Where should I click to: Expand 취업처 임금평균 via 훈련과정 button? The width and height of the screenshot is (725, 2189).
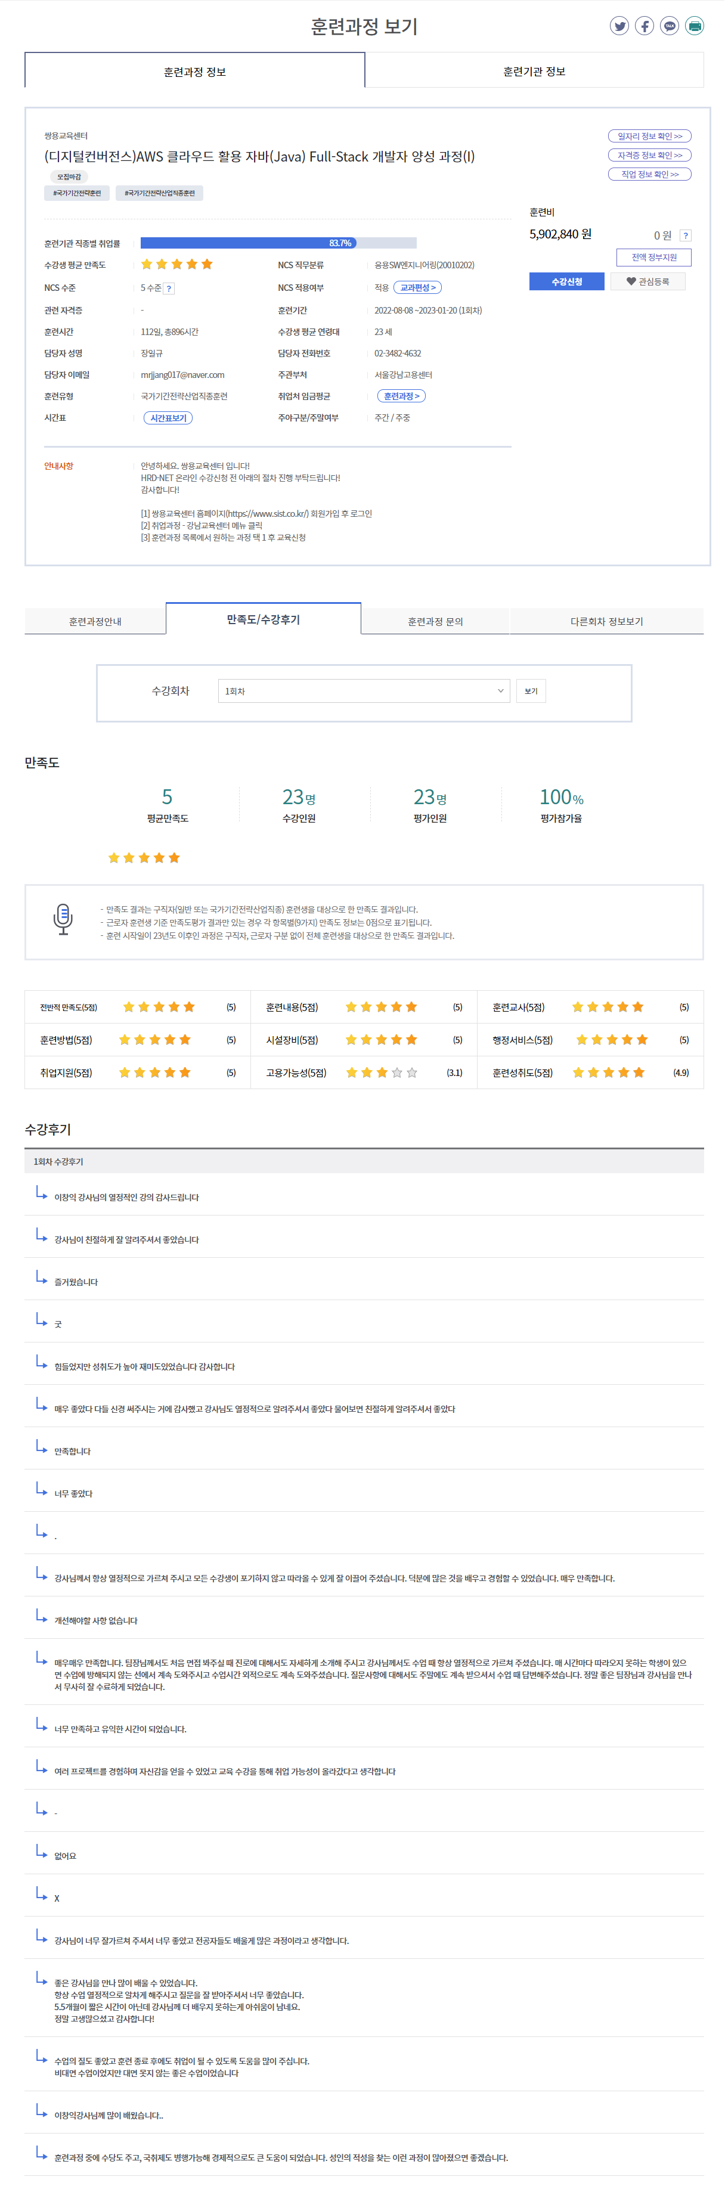coord(401,396)
